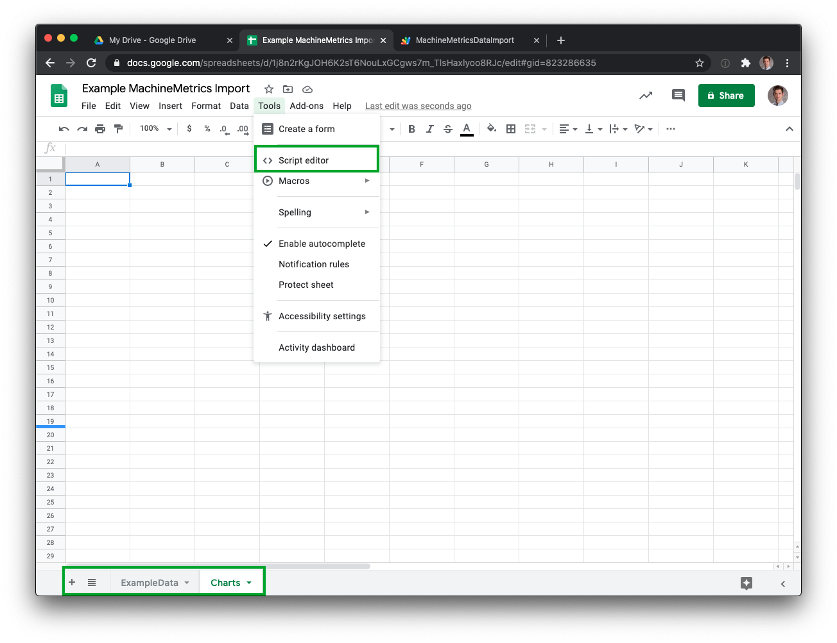The width and height of the screenshot is (837, 643).
Task: Select Protect sheet
Action: [317, 285]
